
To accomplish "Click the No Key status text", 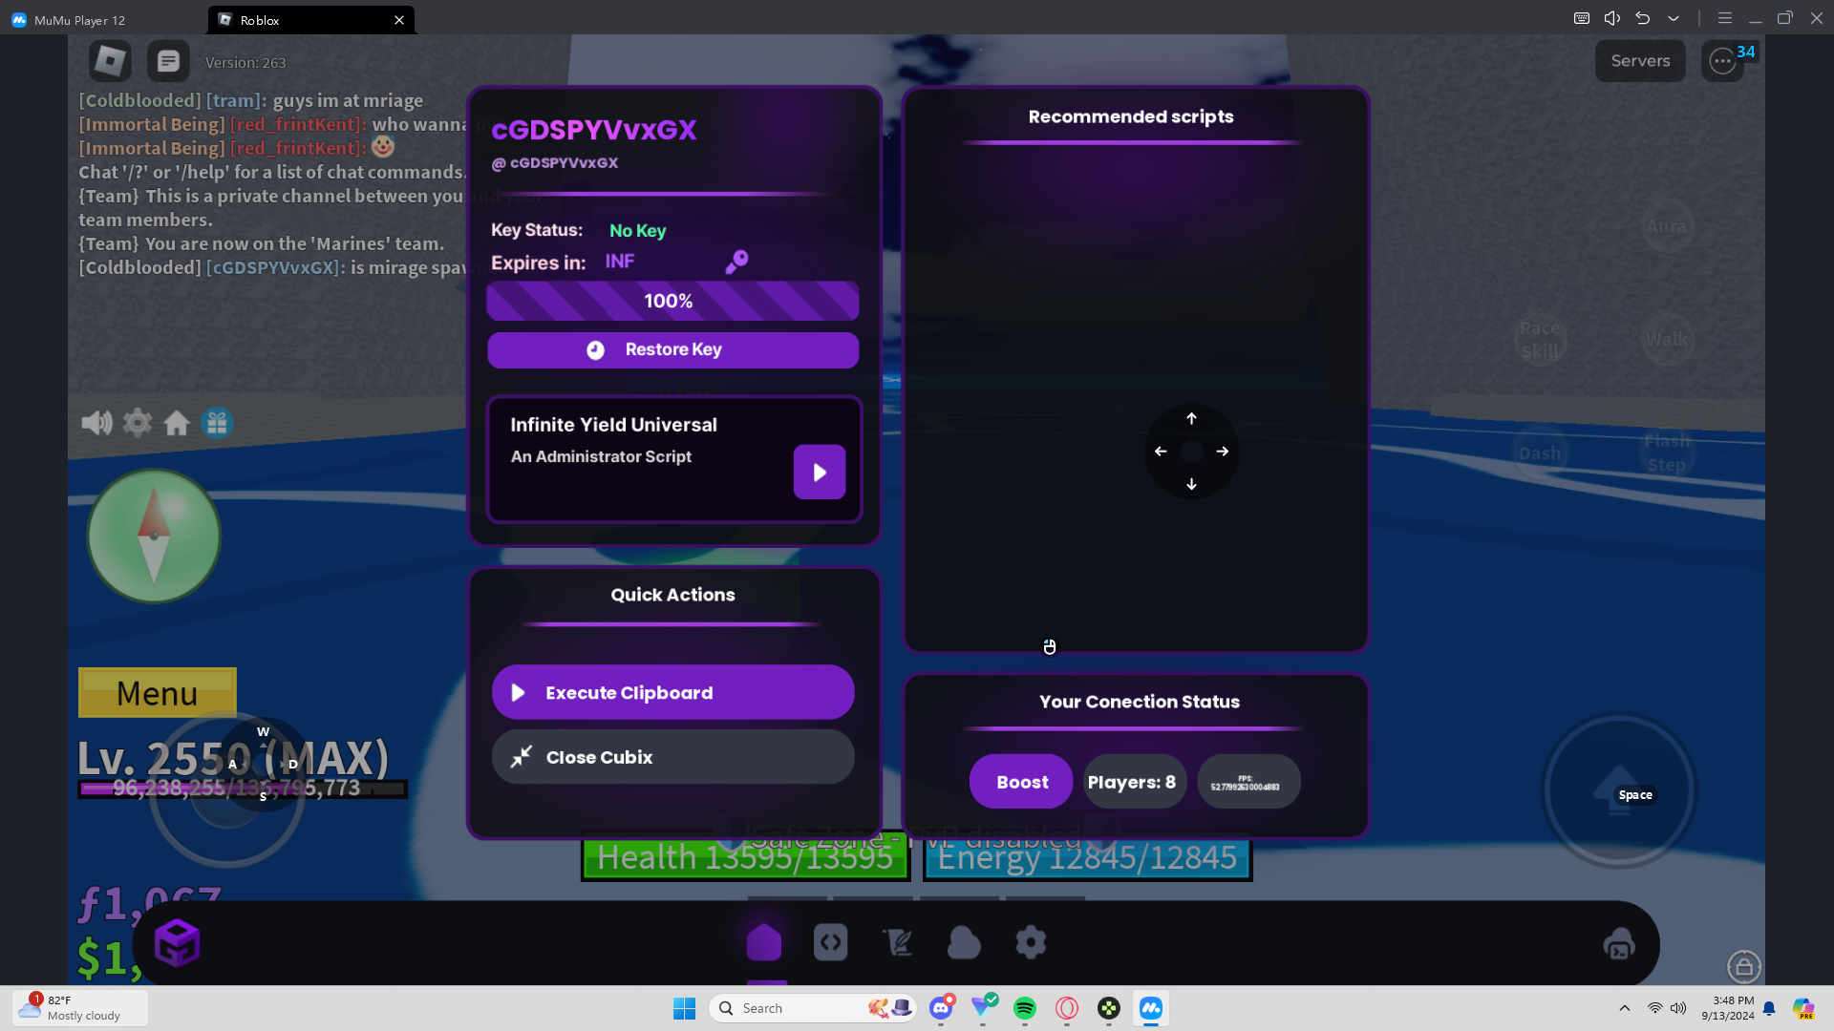I will (638, 231).
